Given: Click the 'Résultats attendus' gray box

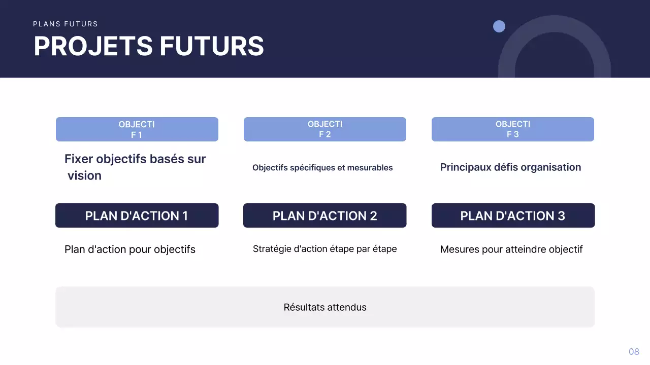Looking at the screenshot, I should (x=325, y=307).
